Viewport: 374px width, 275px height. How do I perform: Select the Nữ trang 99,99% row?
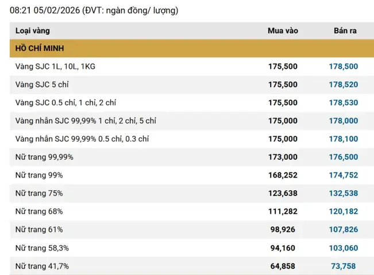tap(192, 157)
